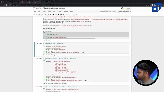Click the Python 3 (ipykernel) kernel name
Screen dimensions: 164x92
124,12
